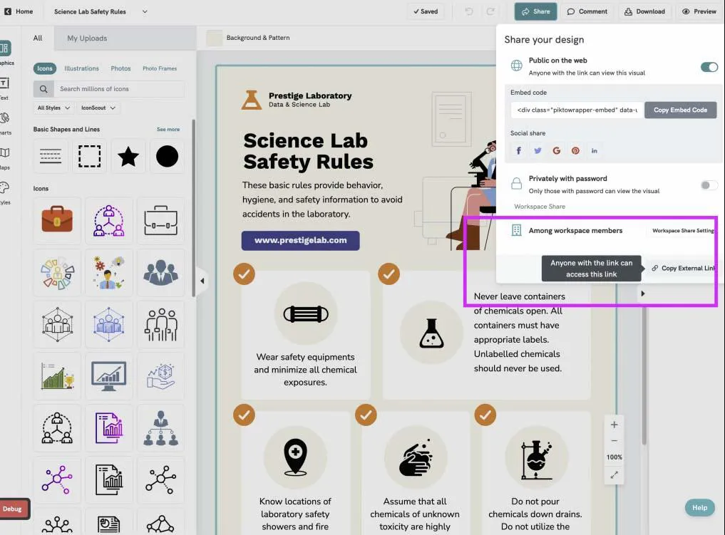The width and height of the screenshot is (725, 535).
Task: Open the All Styles dropdown
Action: [53, 108]
